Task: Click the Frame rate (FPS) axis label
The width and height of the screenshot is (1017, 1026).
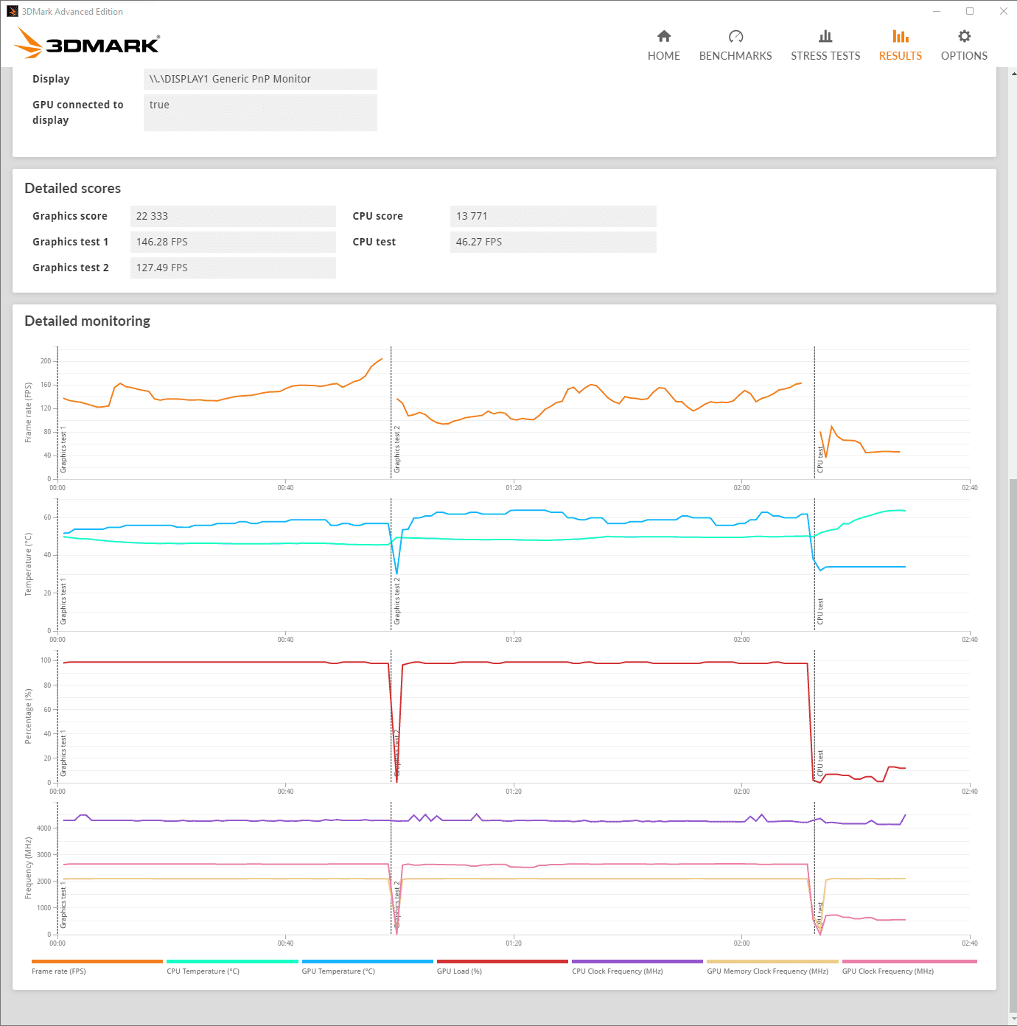Action: tap(29, 413)
